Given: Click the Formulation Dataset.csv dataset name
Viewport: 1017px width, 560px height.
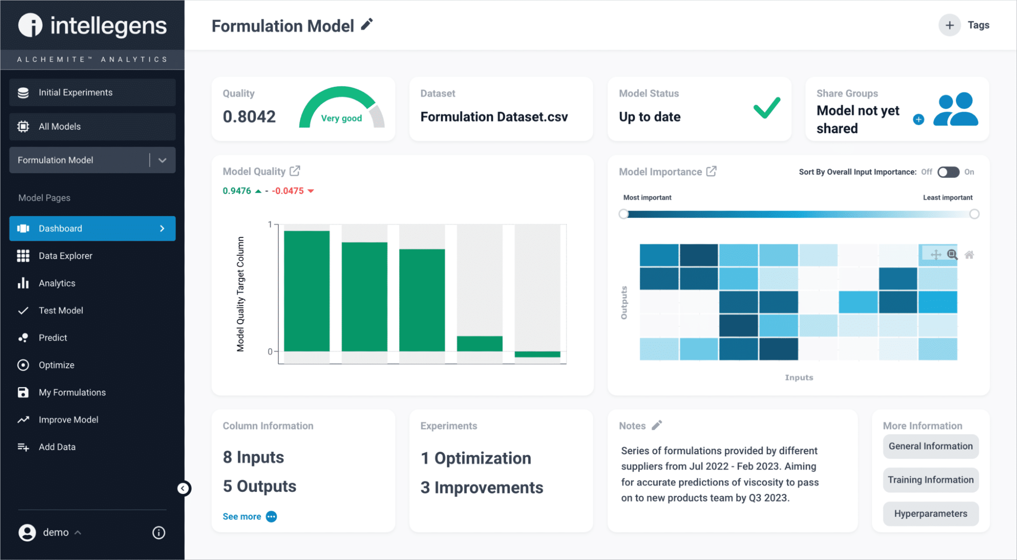Looking at the screenshot, I should (x=494, y=117).
